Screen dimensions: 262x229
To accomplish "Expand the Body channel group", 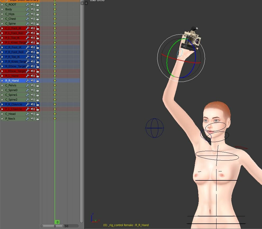I will 2,9.
